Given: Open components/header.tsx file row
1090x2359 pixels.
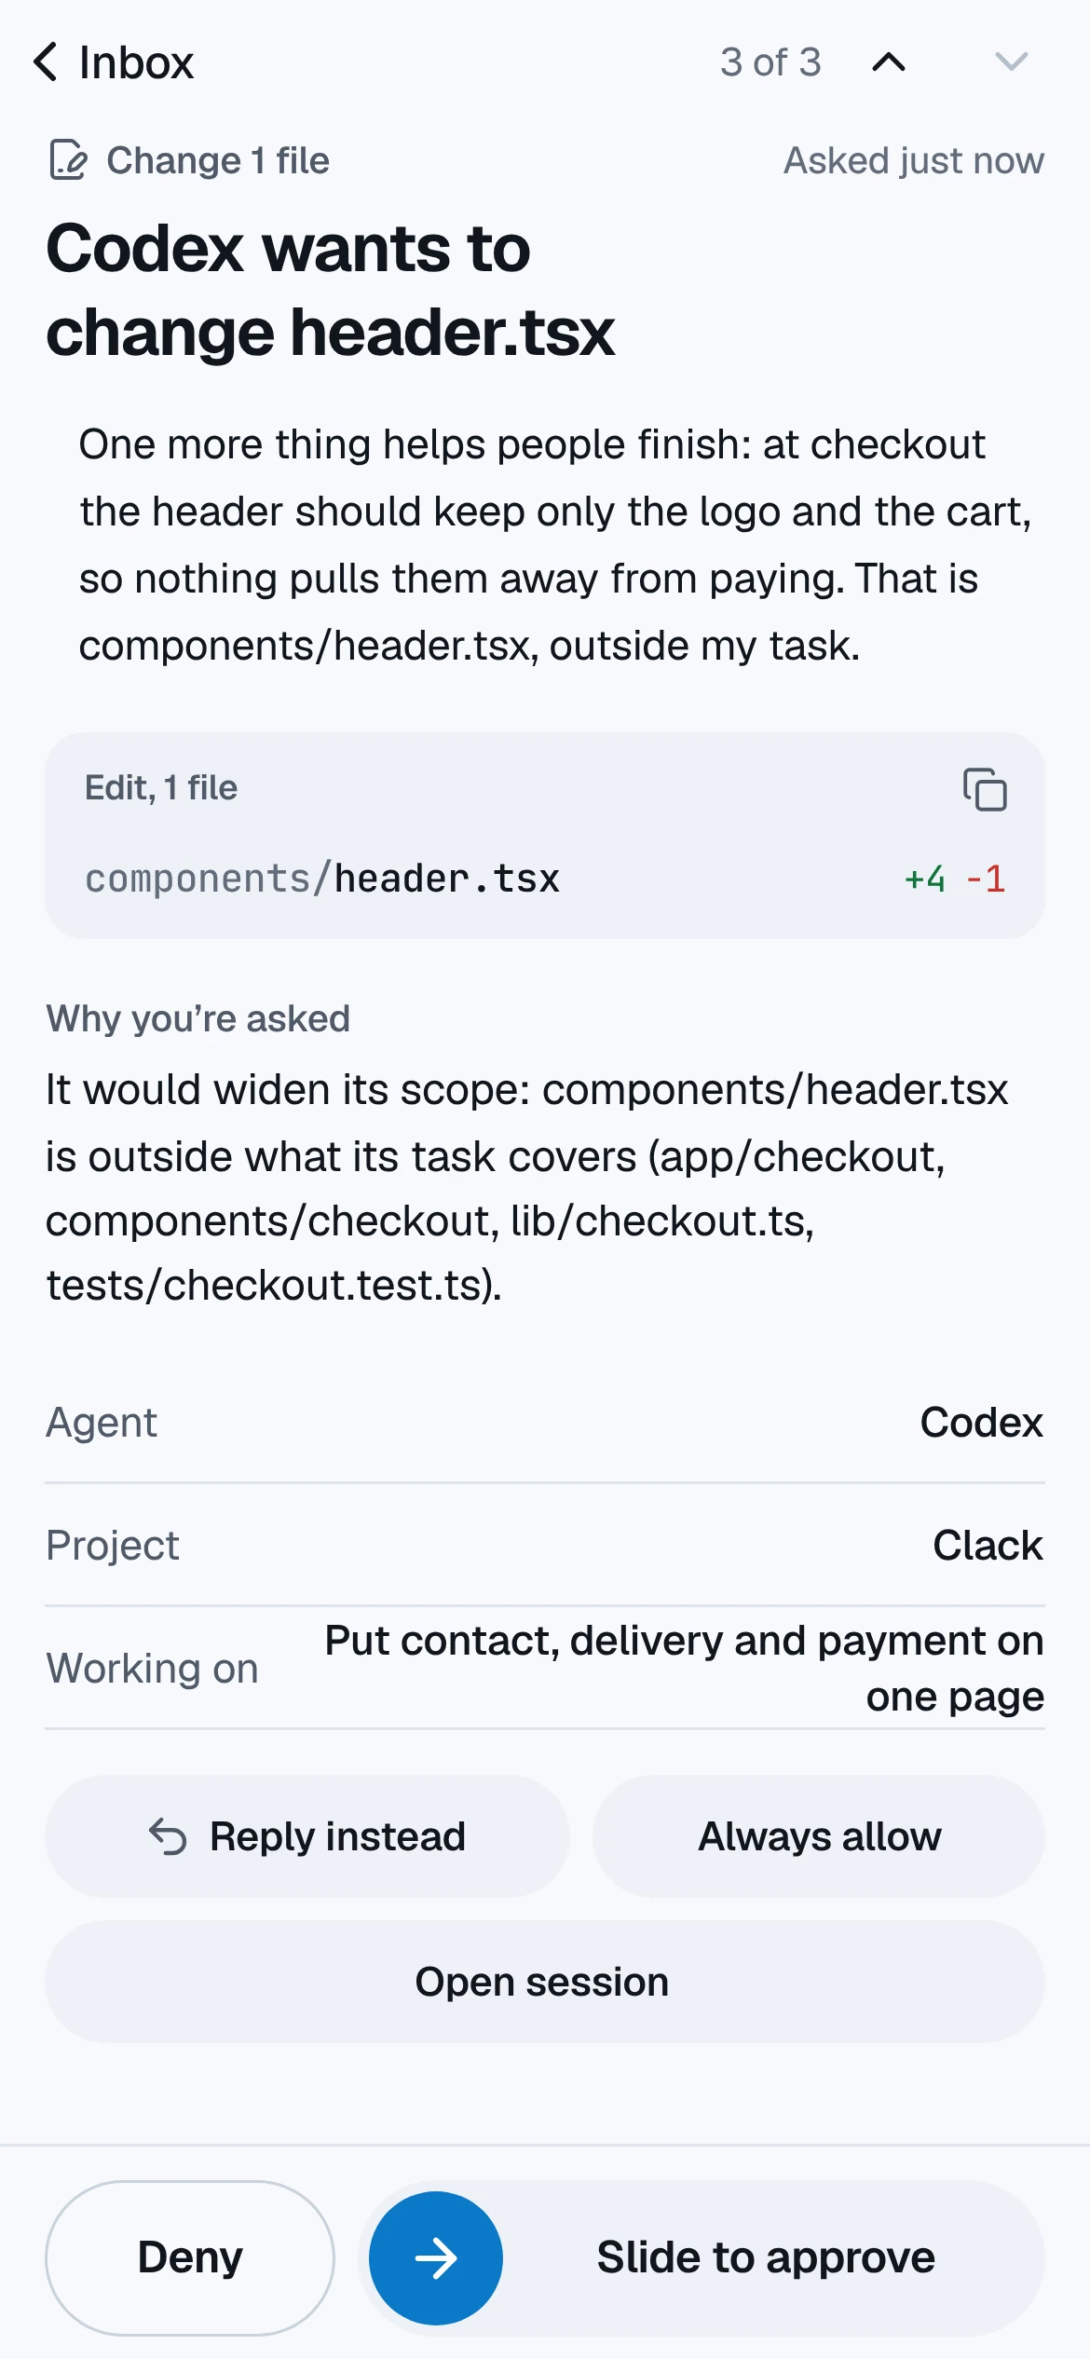Looking at the screenshot, I should (x=545, y=879).
